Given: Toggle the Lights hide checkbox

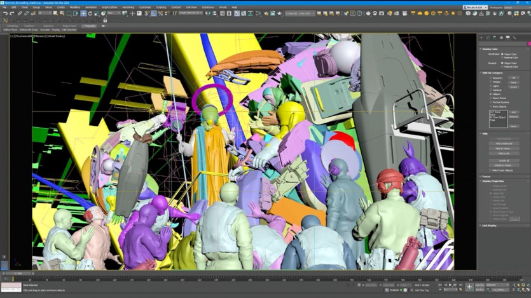Looking at the screenshot, I should tap(491, 86).
